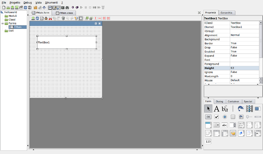This screenshot has height=154, width=263.
Task: Select the ProgressBar control in toolbox
Action: coord(258,109)
